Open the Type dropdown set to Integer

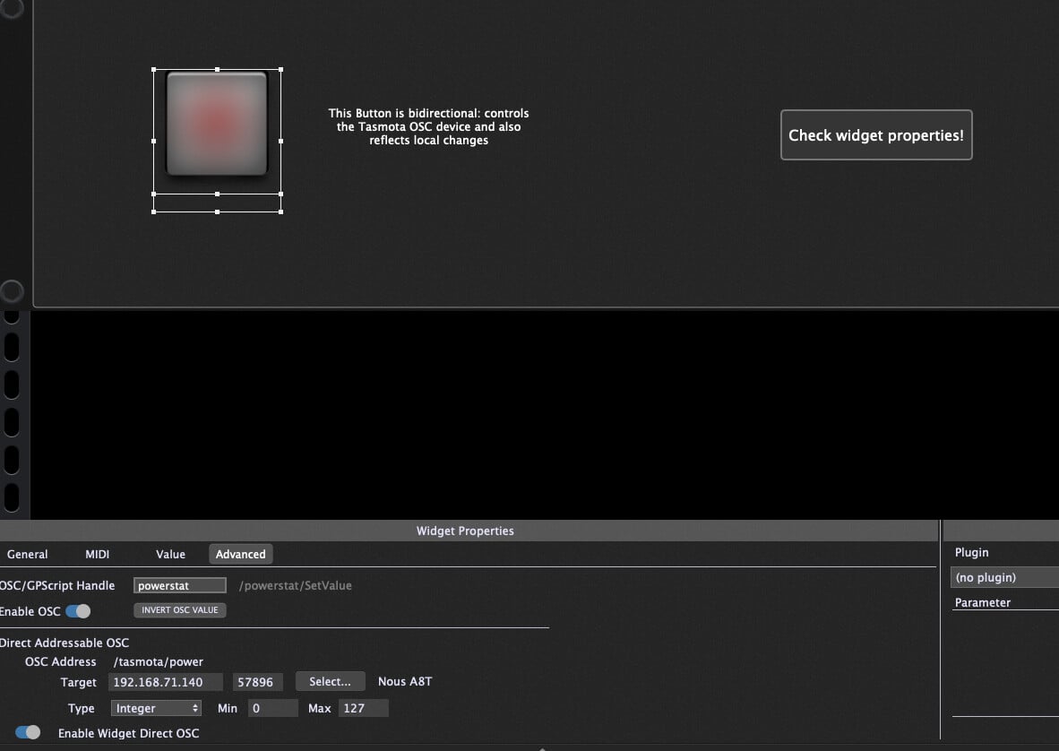click(x=157, y=708)
